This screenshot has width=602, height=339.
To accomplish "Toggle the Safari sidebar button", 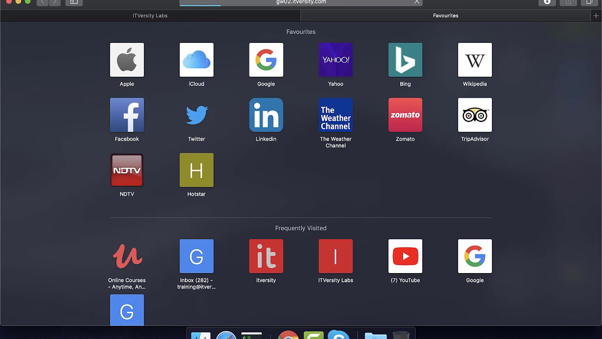I will pyautogui.click(x=74, y=2).
